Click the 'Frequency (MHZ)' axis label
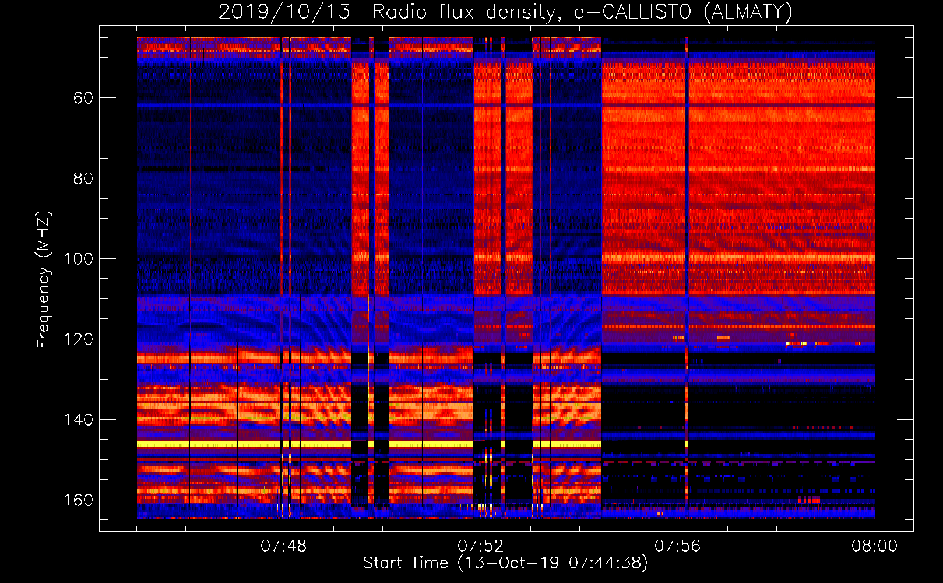 [43, 280]
